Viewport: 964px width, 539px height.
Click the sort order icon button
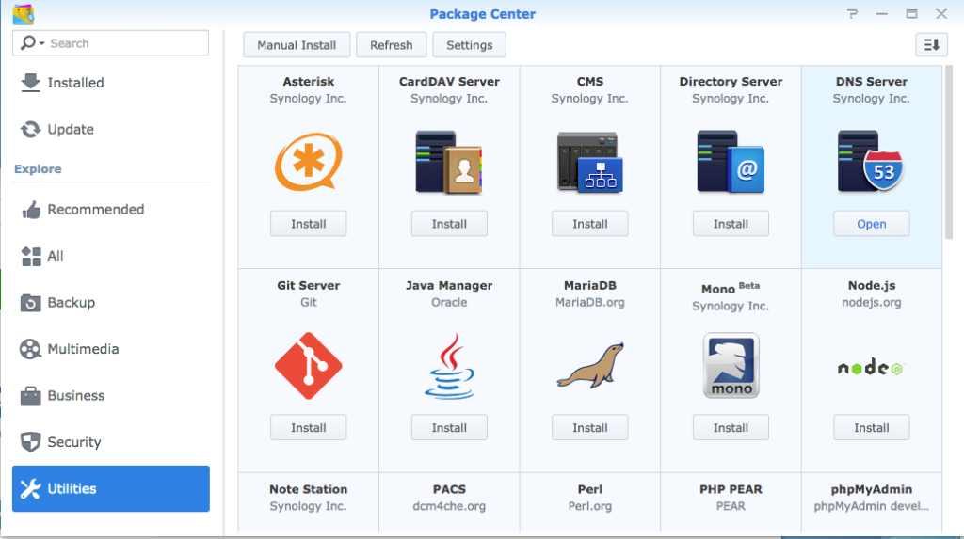click(931, 45)
